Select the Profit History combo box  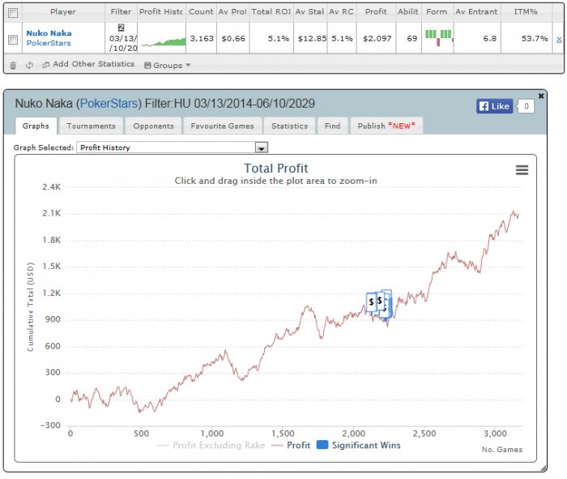(172, 148)
